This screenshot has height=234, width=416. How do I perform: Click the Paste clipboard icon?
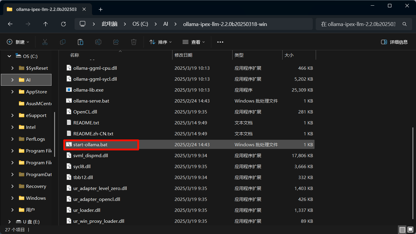pos(80,42)
